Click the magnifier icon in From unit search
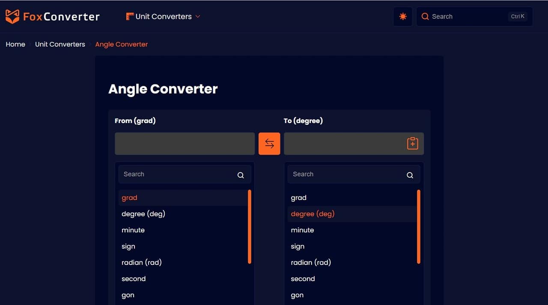 tap(241, 175)
